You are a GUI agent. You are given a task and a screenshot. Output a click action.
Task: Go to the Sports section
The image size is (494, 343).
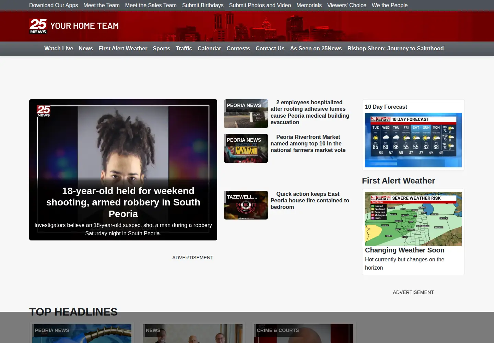162,49
